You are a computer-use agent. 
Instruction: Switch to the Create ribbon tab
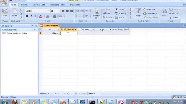pos(24,5)
